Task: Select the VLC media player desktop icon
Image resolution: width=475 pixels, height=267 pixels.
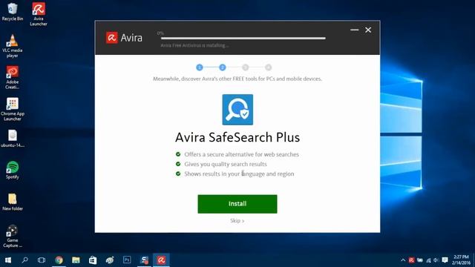Action: (x=12, y=46)
